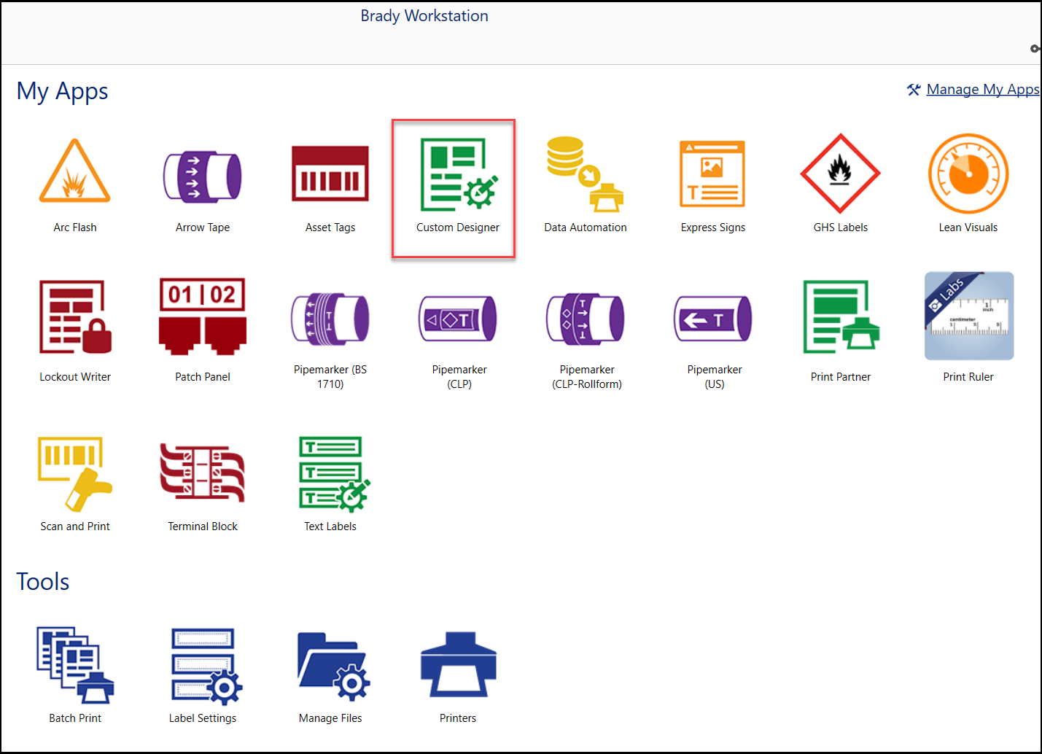Viewport: 1042px width, 754px height.
Task: Open the Print Partner app
Action: [x=840, y=318]
